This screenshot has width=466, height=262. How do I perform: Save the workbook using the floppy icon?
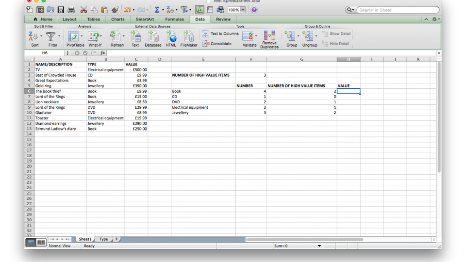point(61,10)
